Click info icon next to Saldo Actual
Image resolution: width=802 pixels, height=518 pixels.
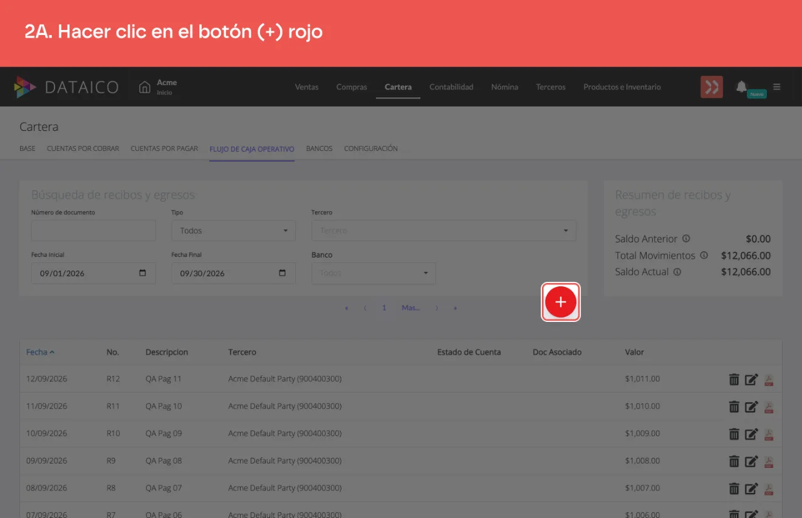point(677,272)
